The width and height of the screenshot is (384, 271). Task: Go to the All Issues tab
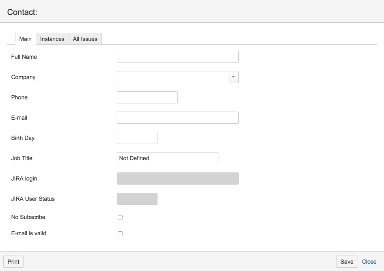click(x=85, y=39)
